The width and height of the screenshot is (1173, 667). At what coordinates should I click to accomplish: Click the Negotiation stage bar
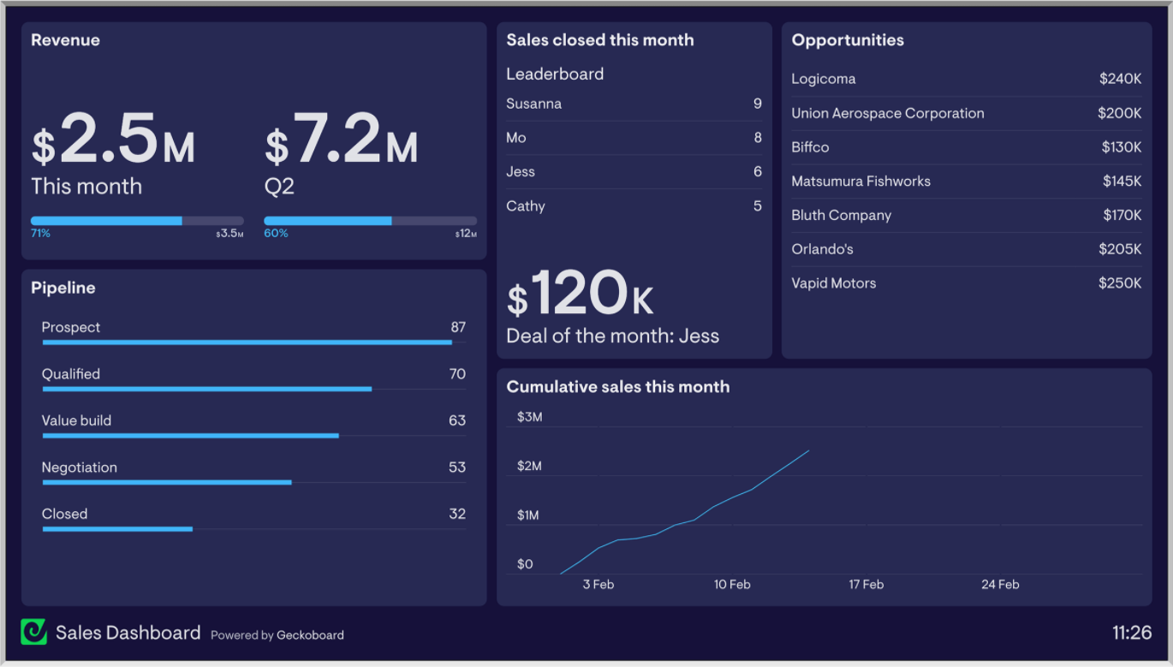tap(167, 482)
